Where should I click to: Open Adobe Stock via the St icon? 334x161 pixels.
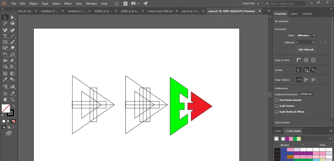pos(125,4)
